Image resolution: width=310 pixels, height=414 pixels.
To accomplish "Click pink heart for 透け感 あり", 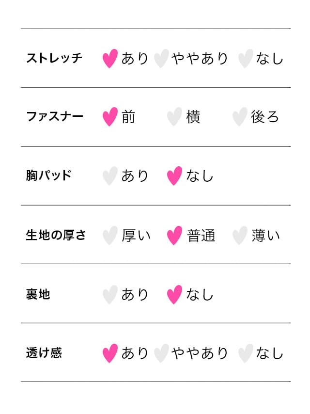I will pos(110,353).
